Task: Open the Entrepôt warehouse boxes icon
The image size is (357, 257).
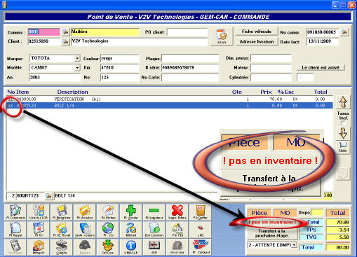Action: pyautogui.click(x=39, y=247)
